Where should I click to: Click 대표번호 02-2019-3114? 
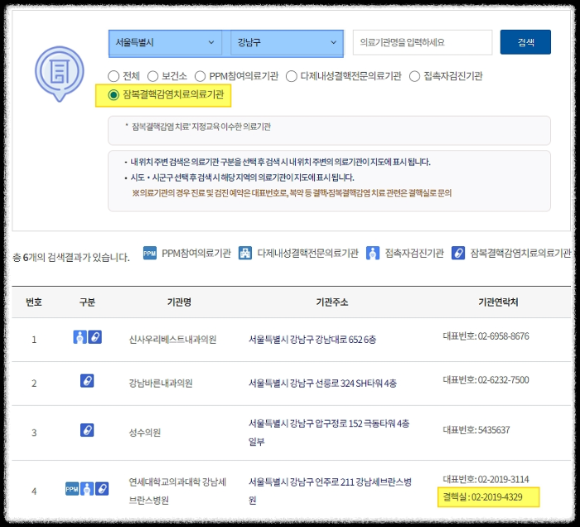(x=486, y=479)
